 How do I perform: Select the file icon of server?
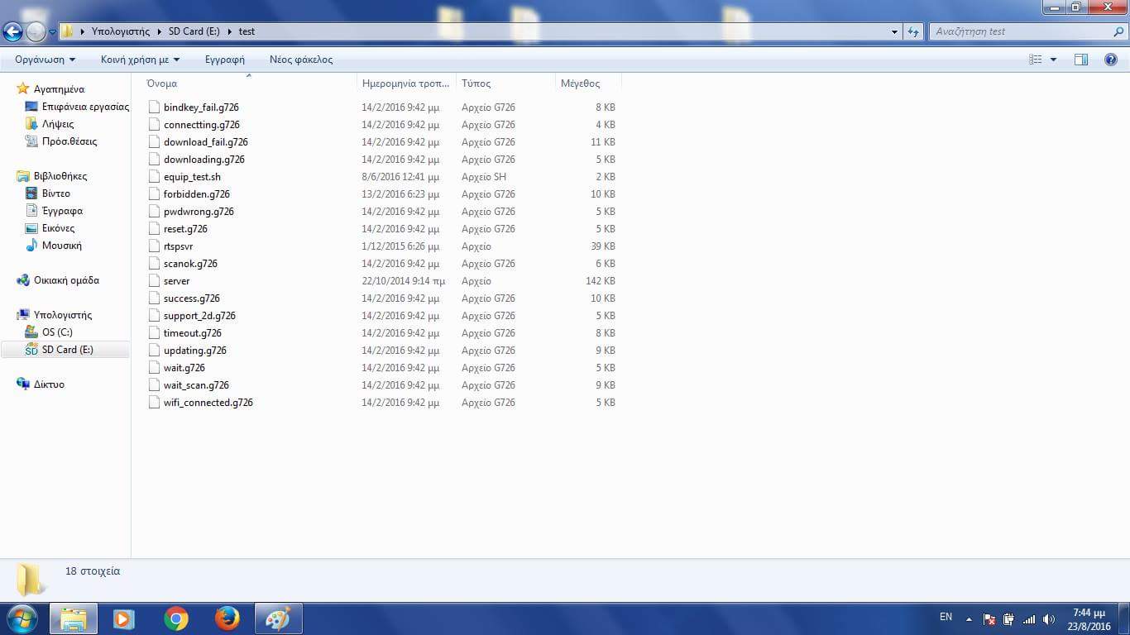tap(154, 281)
